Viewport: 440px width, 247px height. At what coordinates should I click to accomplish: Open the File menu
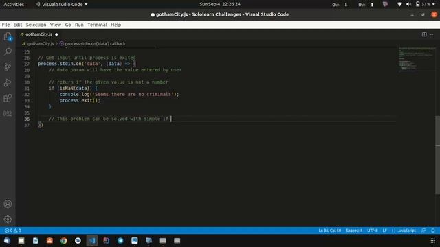(x=5, y=25)
